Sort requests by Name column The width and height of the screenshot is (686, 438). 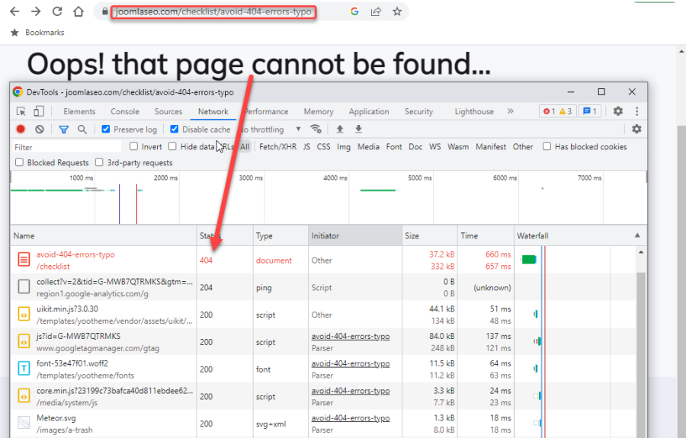[x=103, y=235]
